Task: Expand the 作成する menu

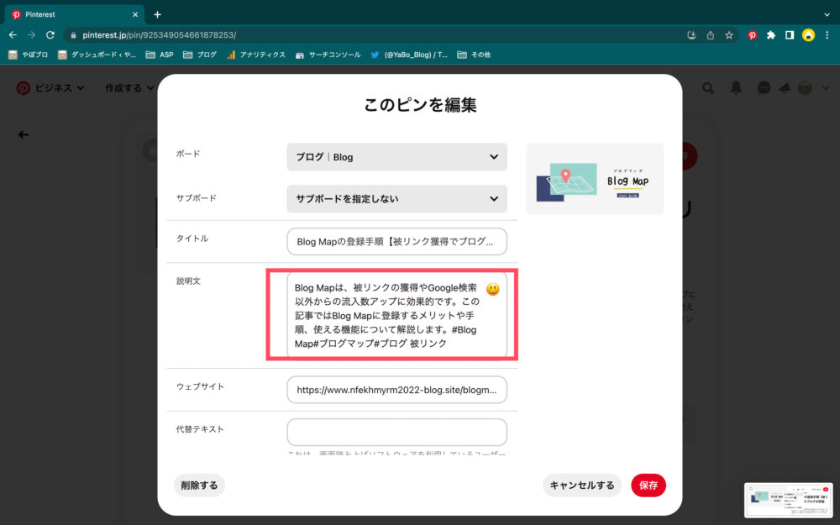Action: (129, 88)
